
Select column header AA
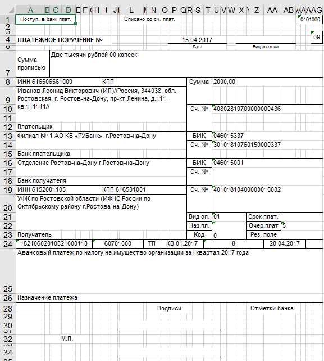(272, 10)
